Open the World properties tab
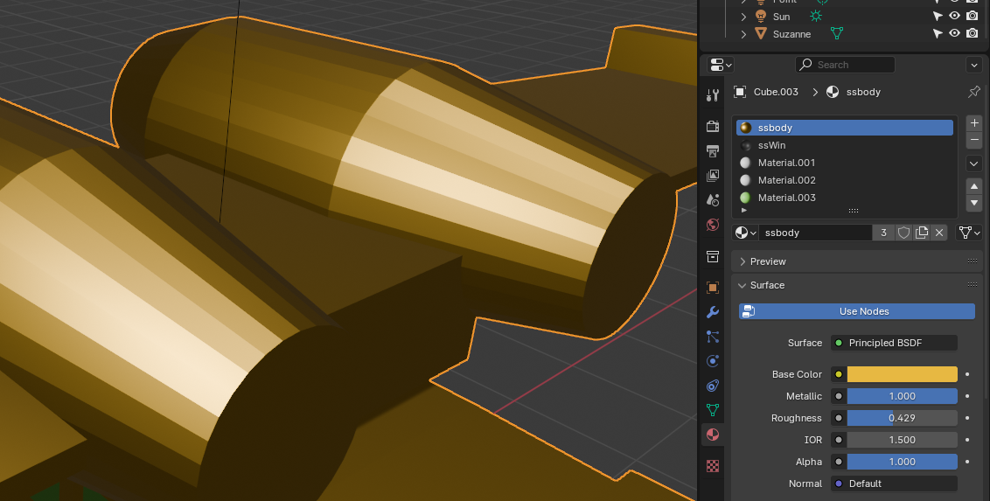 (713, 225)
